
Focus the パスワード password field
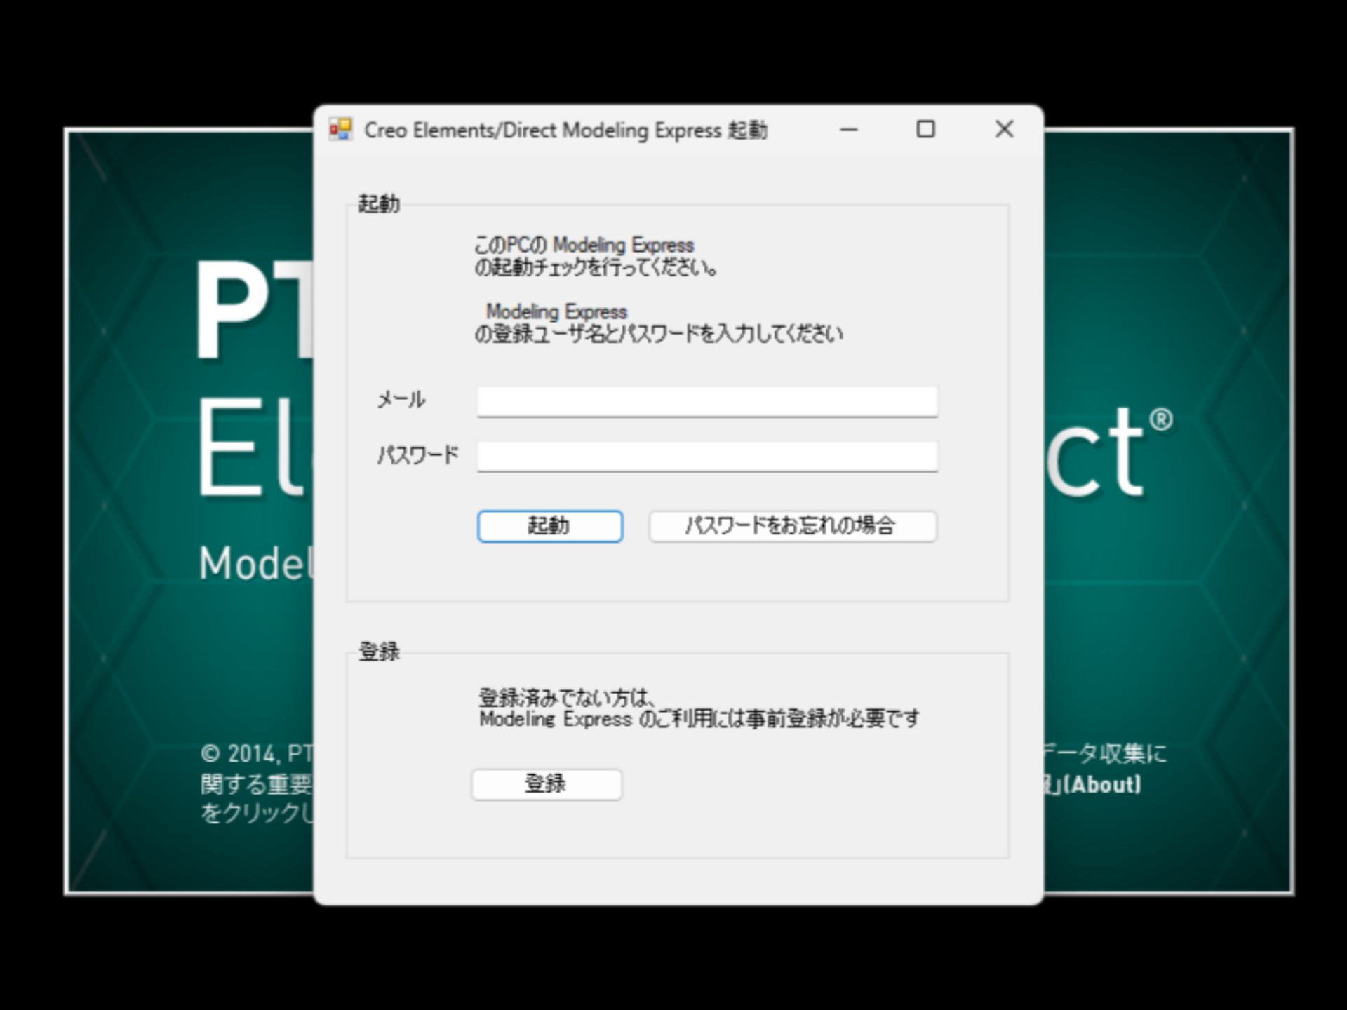coord(705,456)
